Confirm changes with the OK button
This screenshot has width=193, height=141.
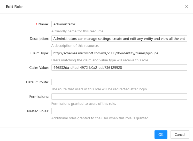click(161, 135)
